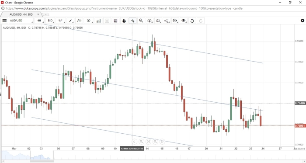
Task: Open the f(x) indicators menu
Action: pos(80,21)
